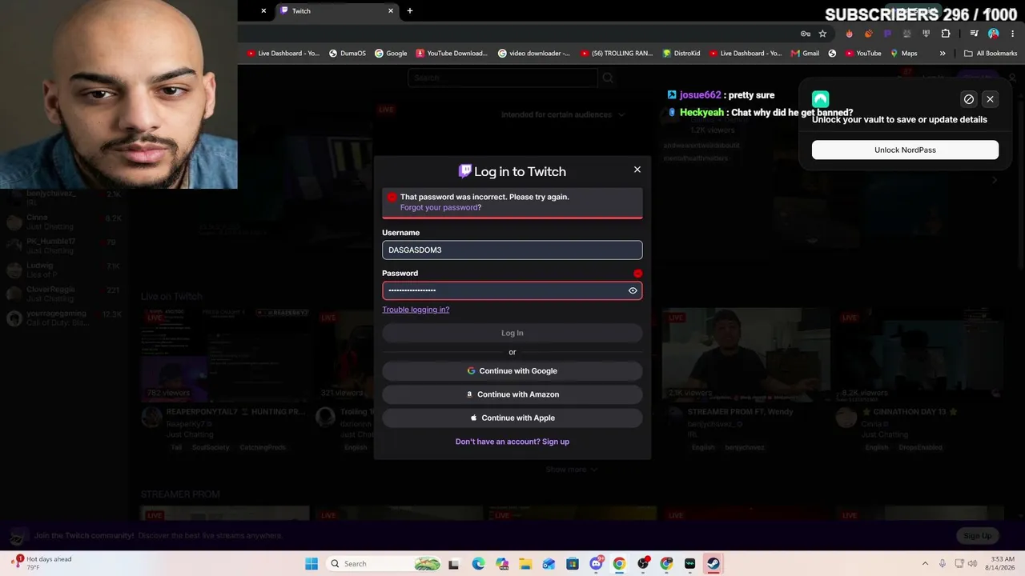Expand Intended for certain audiences dropdown
1025x576 pixels.
tap(562, 114)
